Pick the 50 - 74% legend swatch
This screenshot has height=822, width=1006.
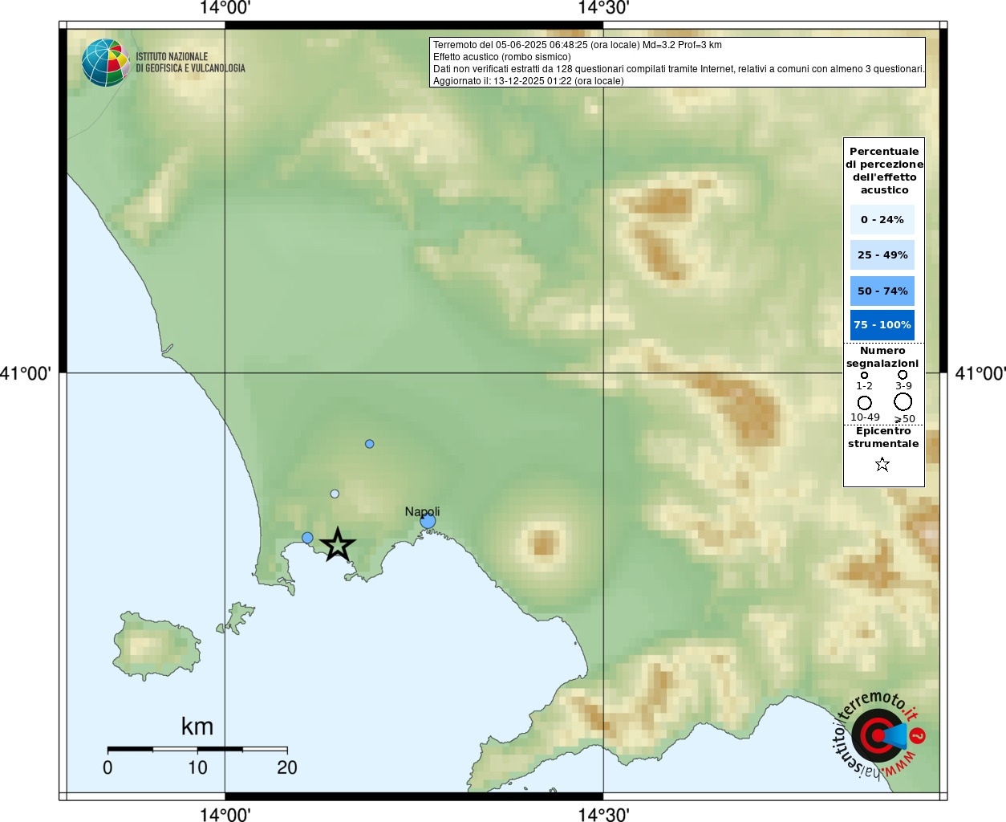tap(882, 291)
